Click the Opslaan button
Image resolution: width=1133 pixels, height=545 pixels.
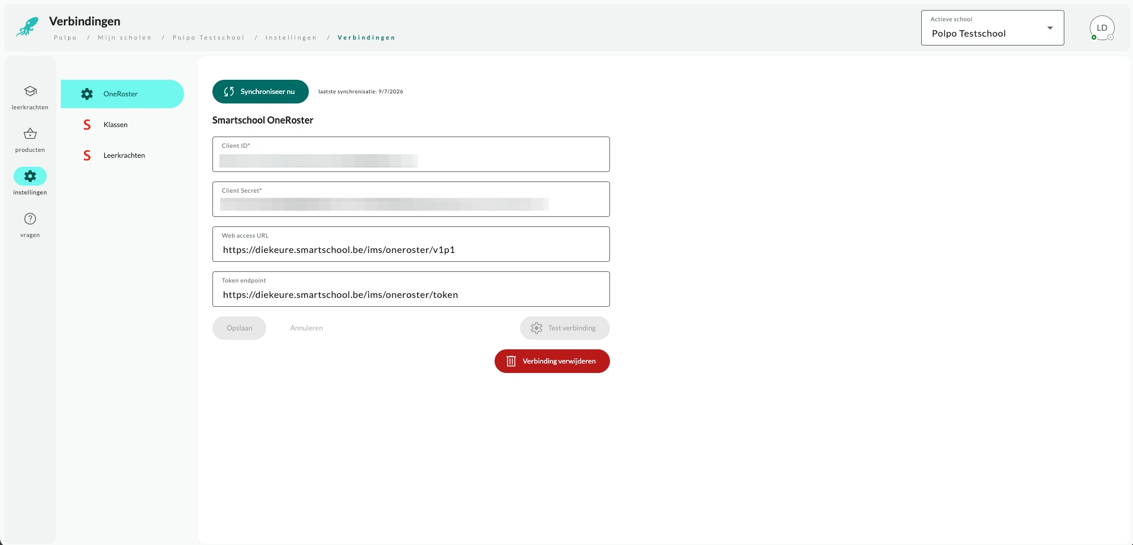pyautogui.click(x=239, y=328)
